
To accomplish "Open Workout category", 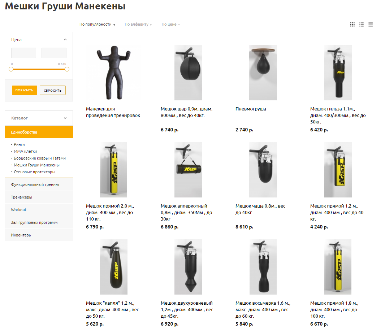I will 39,210.
